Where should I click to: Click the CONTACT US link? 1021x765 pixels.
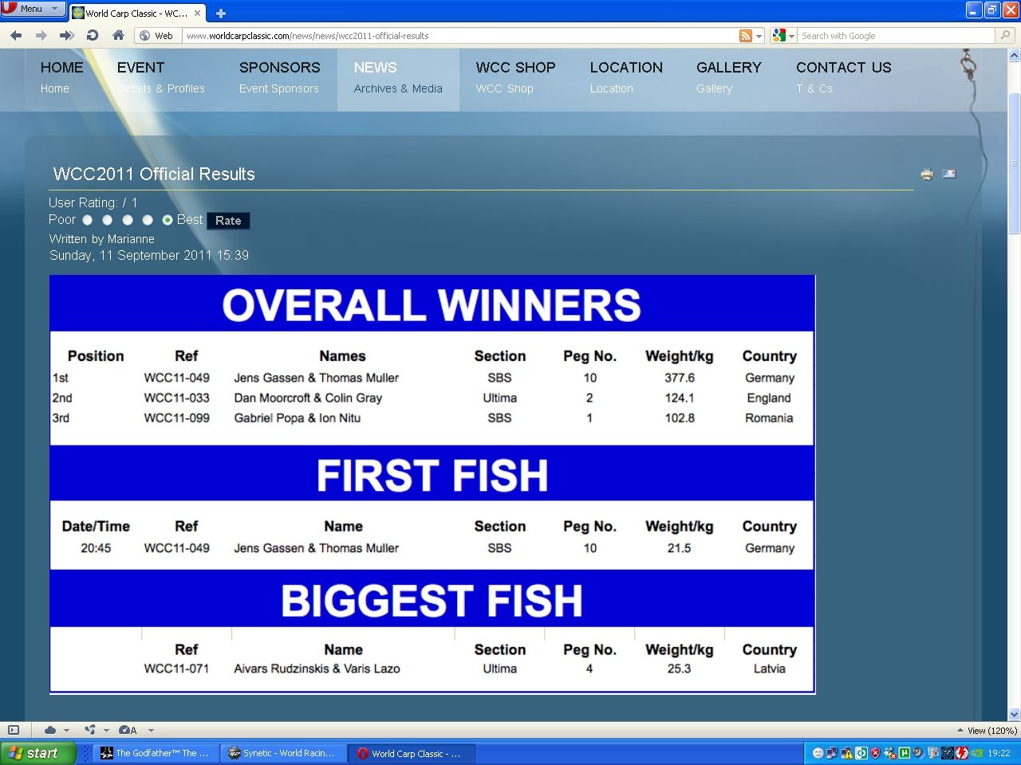click(843, 68)
